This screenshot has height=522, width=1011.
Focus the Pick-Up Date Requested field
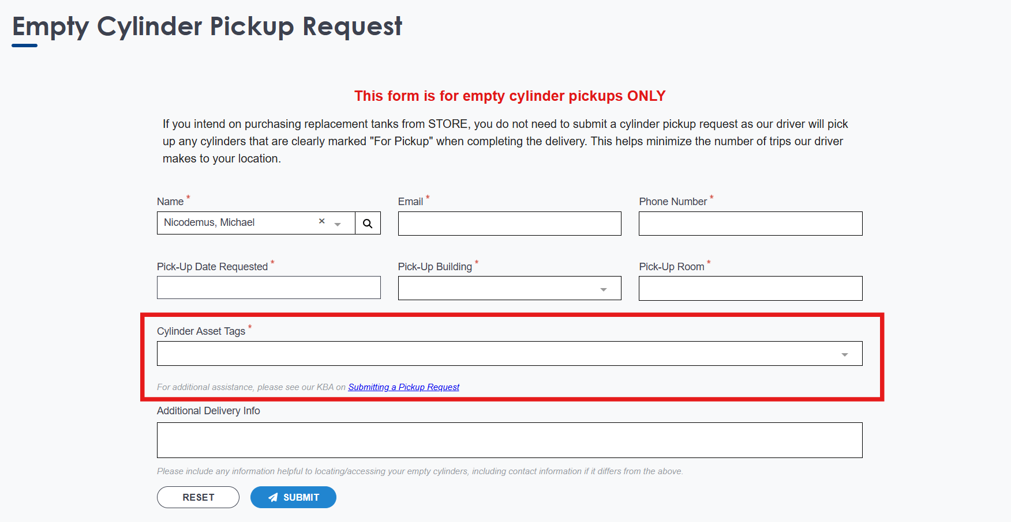pos(268,288)
